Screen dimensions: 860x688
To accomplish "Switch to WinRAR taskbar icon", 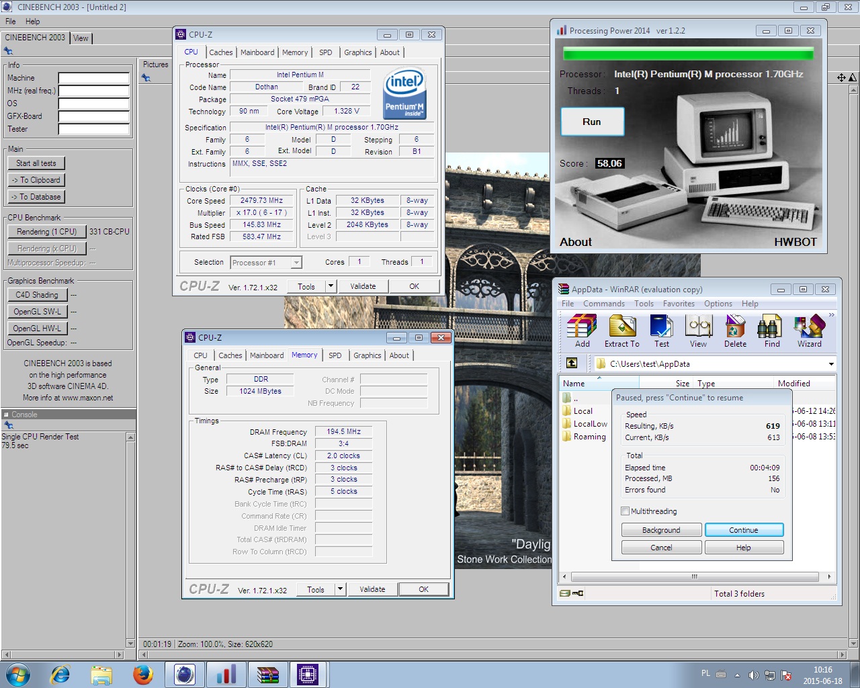I will (268, 674).
